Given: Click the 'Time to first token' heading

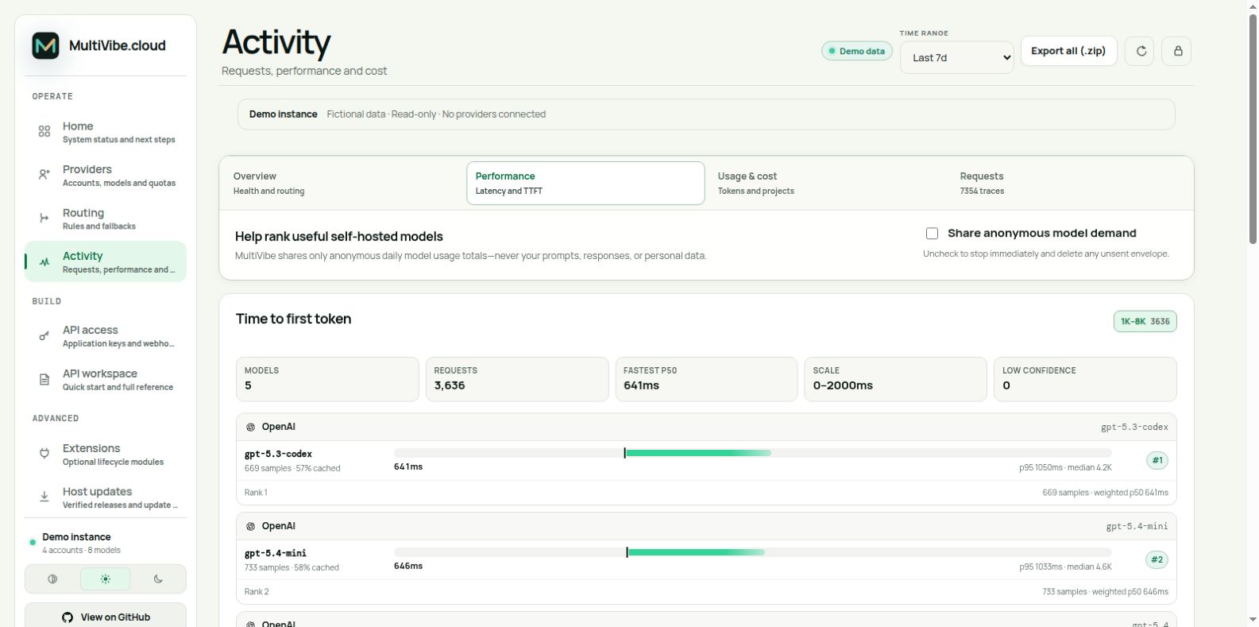Looking at the screenshot, I should tap(293, 319).
